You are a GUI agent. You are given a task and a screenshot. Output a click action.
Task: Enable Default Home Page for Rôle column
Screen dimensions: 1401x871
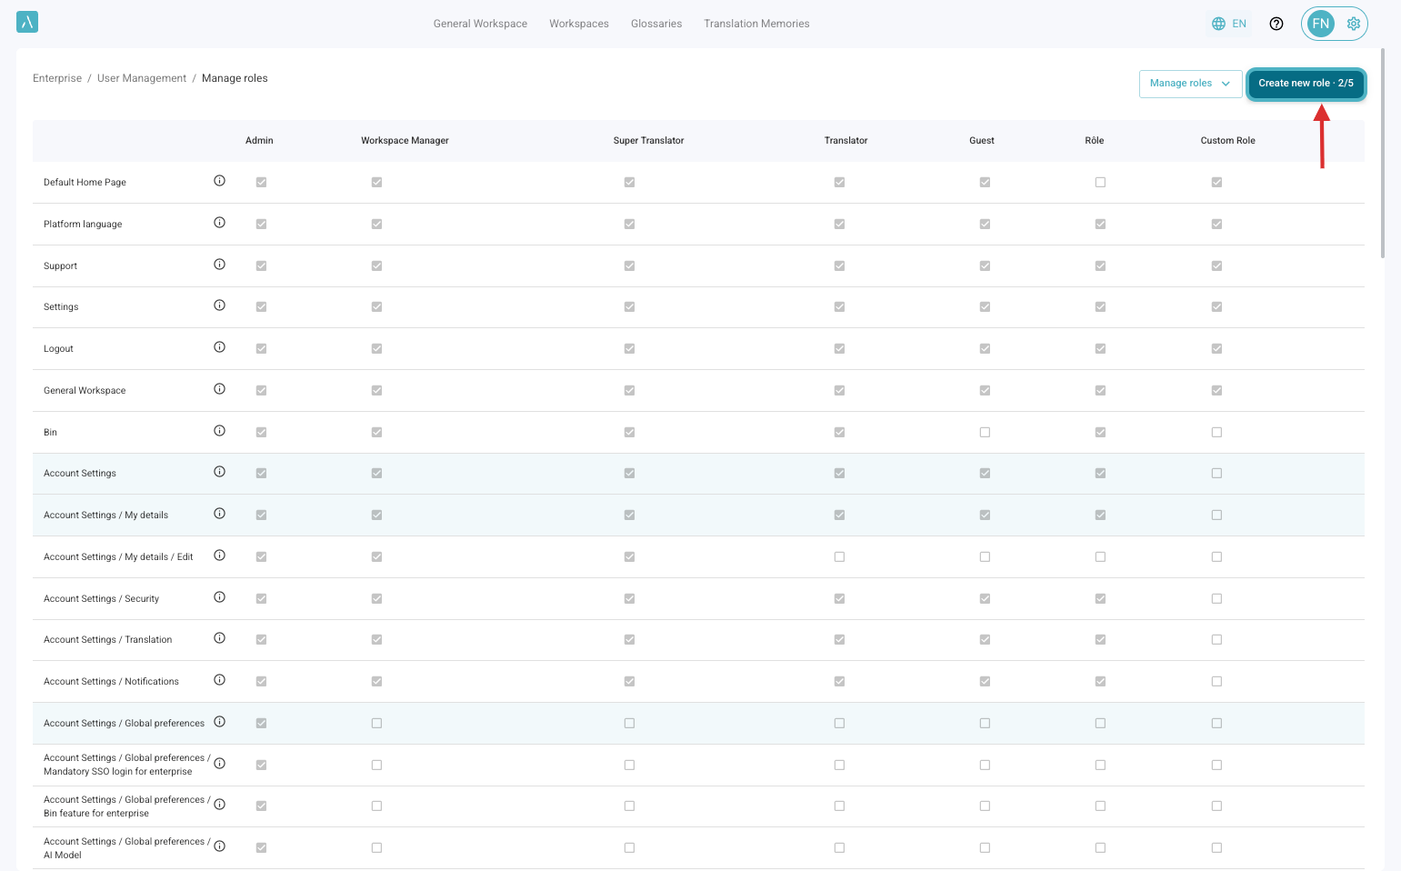click(x=1100, y=182)
